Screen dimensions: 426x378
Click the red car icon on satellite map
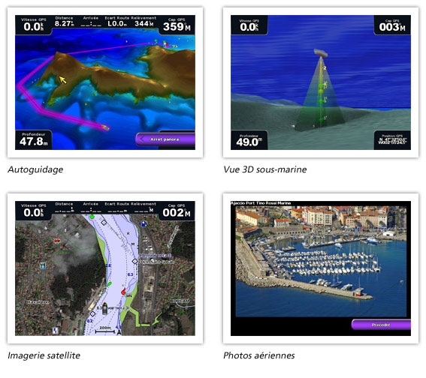click(57, 240)
